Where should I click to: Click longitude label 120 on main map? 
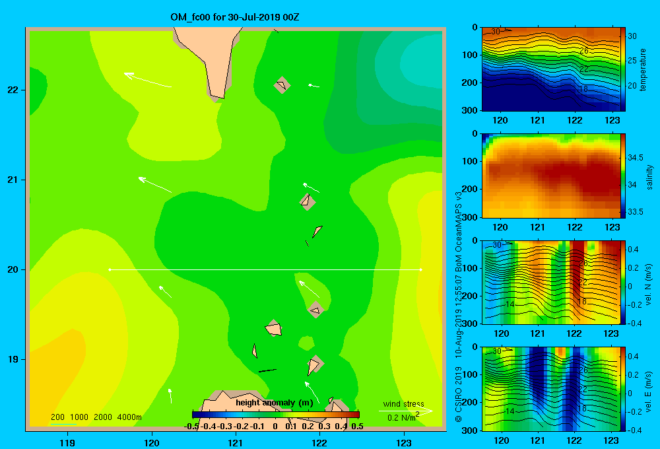click(x=152, y=442)
